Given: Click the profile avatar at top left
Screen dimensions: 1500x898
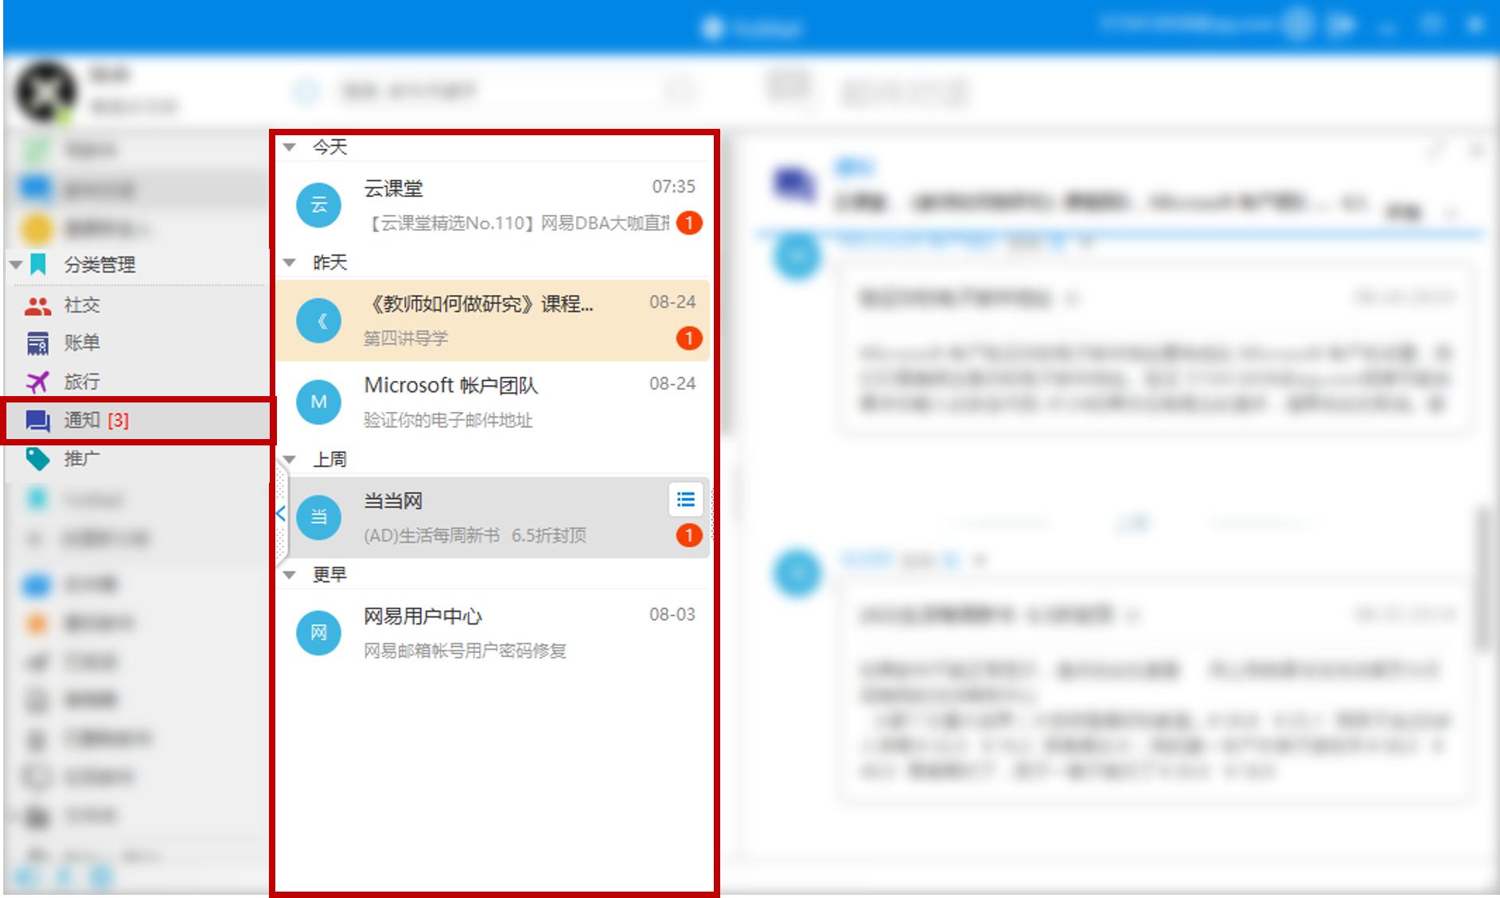Looking at the screenshot, I should [x=47, y=92].
